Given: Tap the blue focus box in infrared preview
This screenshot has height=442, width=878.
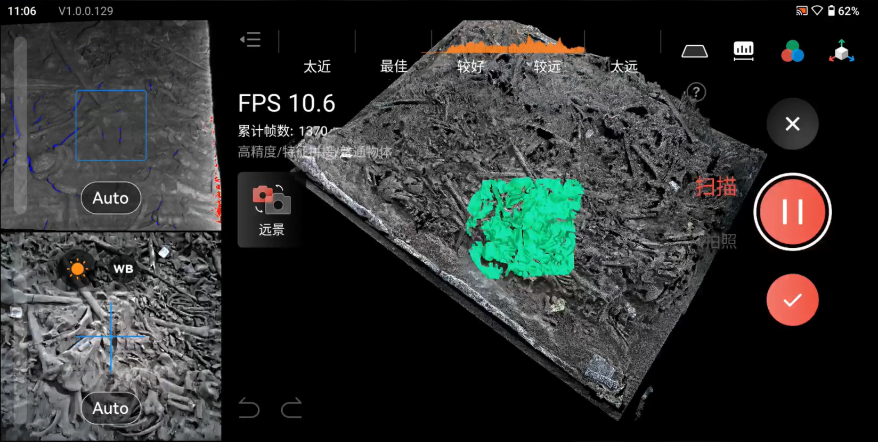Looking at the screenshot, I should click(x=111, y=126).
